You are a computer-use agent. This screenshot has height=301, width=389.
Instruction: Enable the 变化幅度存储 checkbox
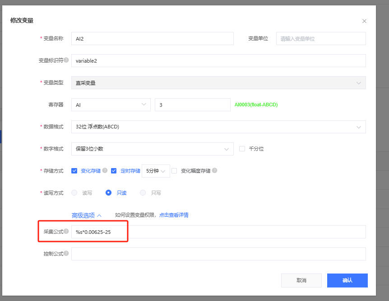(174, 171)
